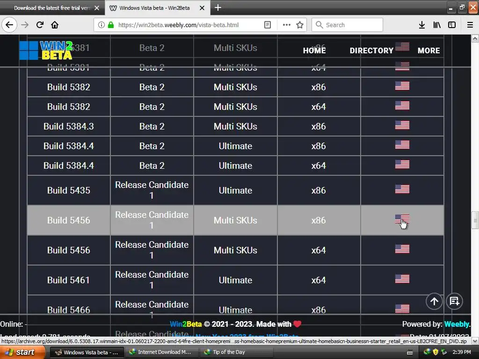Click Ultimate in Build 5461 row
The height and width of the screenshot is (359, 479).
(235, 280)
